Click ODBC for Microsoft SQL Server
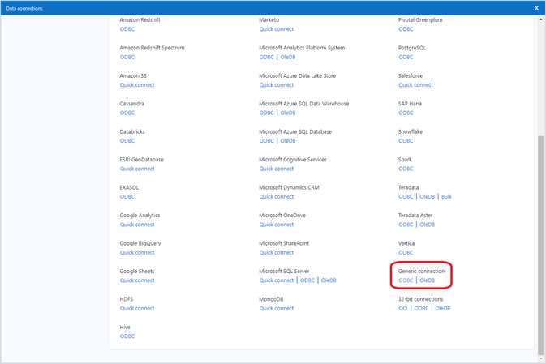 (307, 280)
